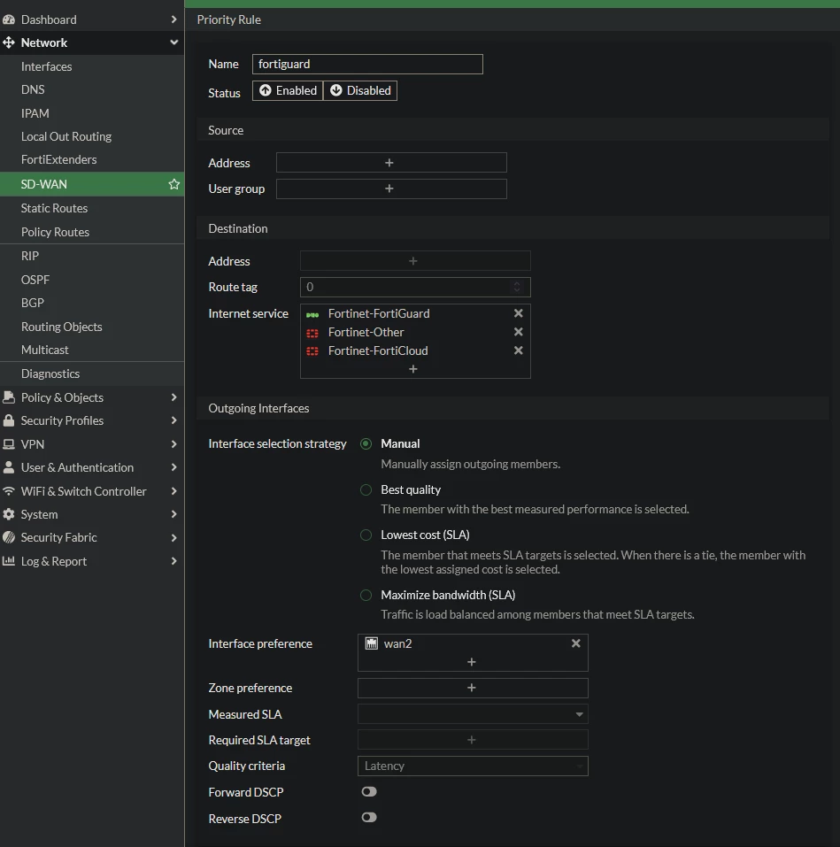840x847 pixels.
Task: Click the System gear icon
Action: 9,514
